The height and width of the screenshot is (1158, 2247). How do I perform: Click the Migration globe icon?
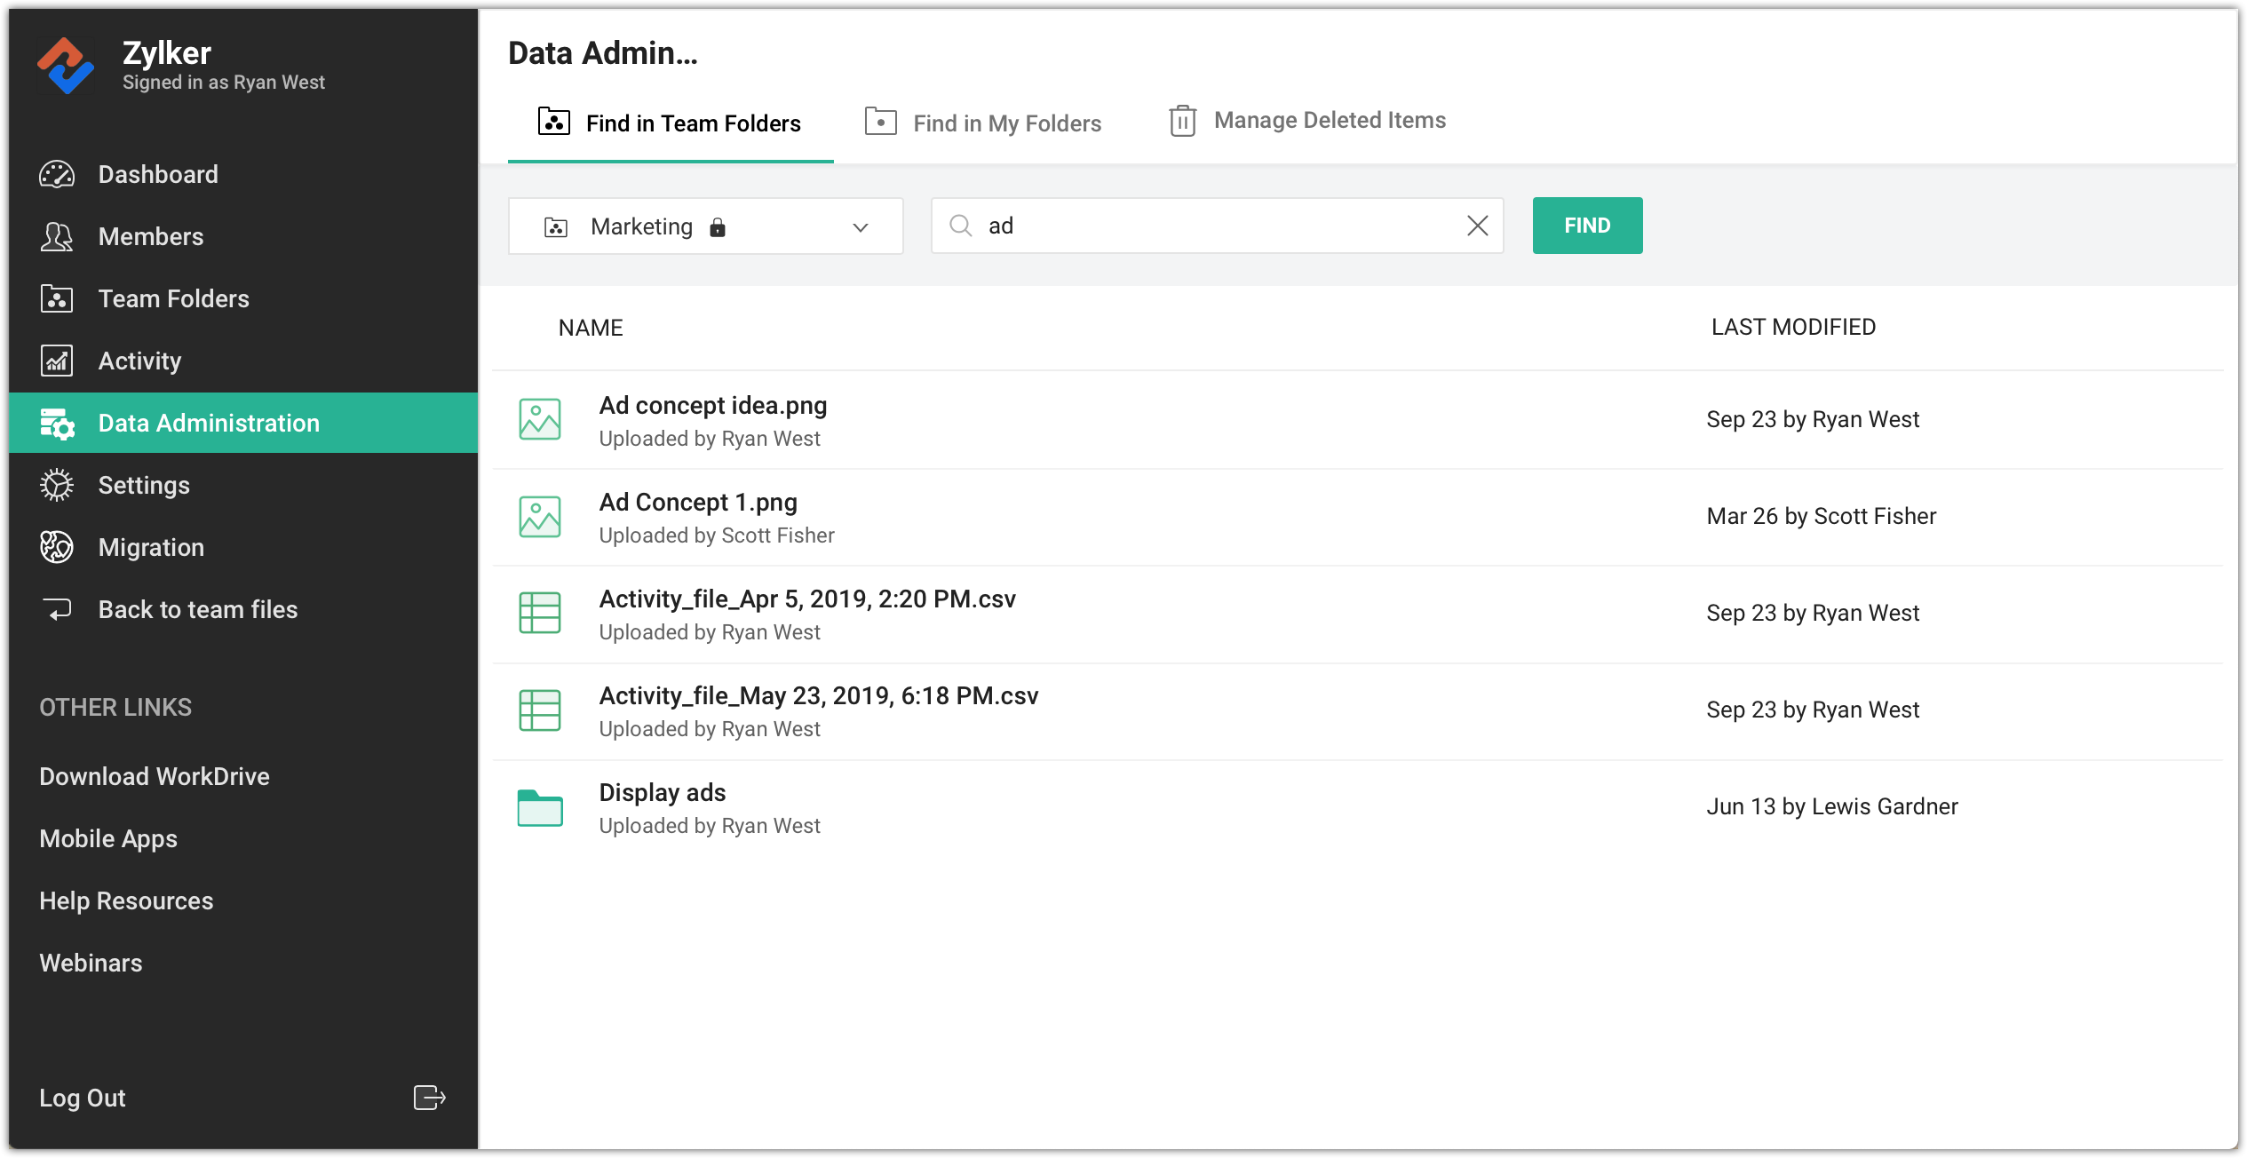point(57,548)
